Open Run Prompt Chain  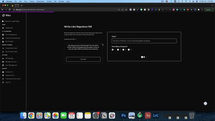11,51
